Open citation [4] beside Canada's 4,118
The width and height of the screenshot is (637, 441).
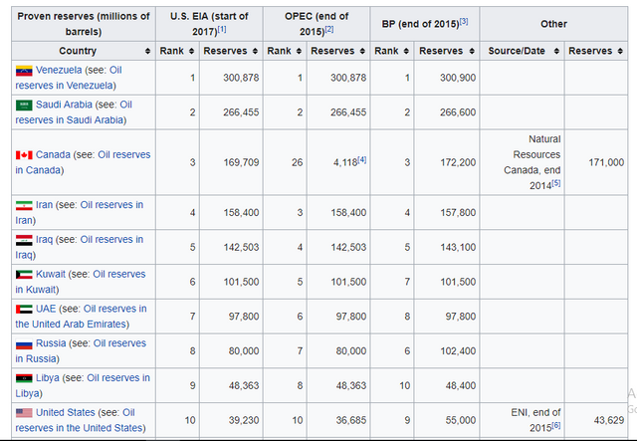[361, 159]
